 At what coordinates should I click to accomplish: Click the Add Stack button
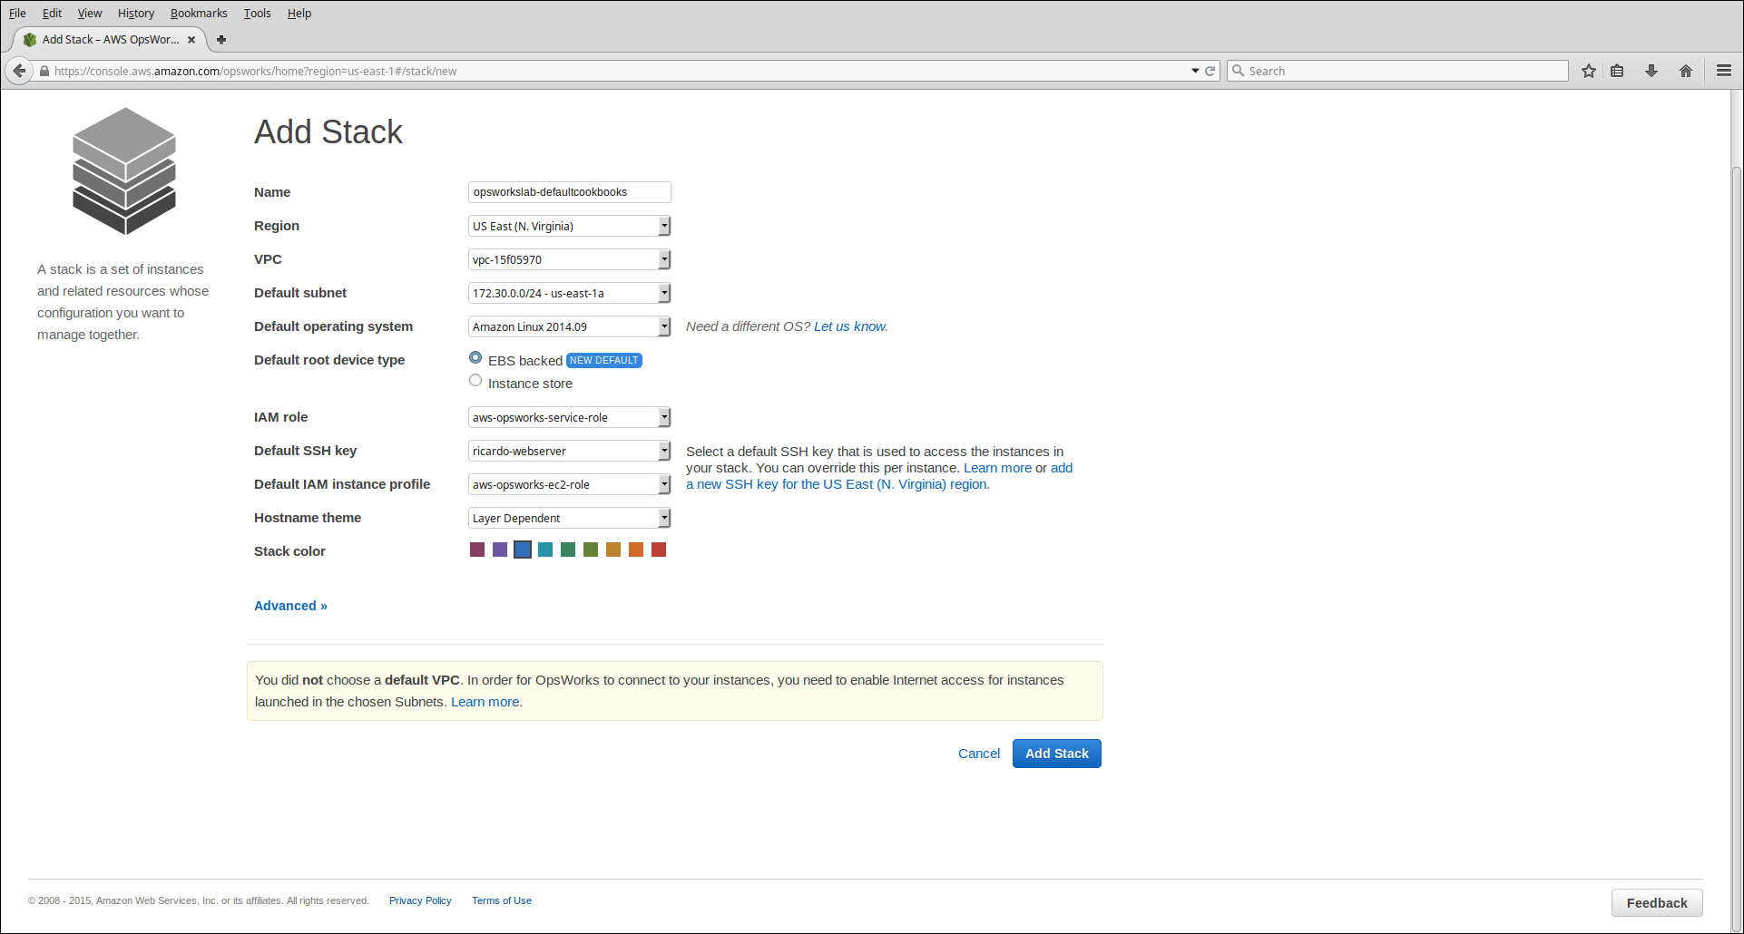click(1056, 754)
